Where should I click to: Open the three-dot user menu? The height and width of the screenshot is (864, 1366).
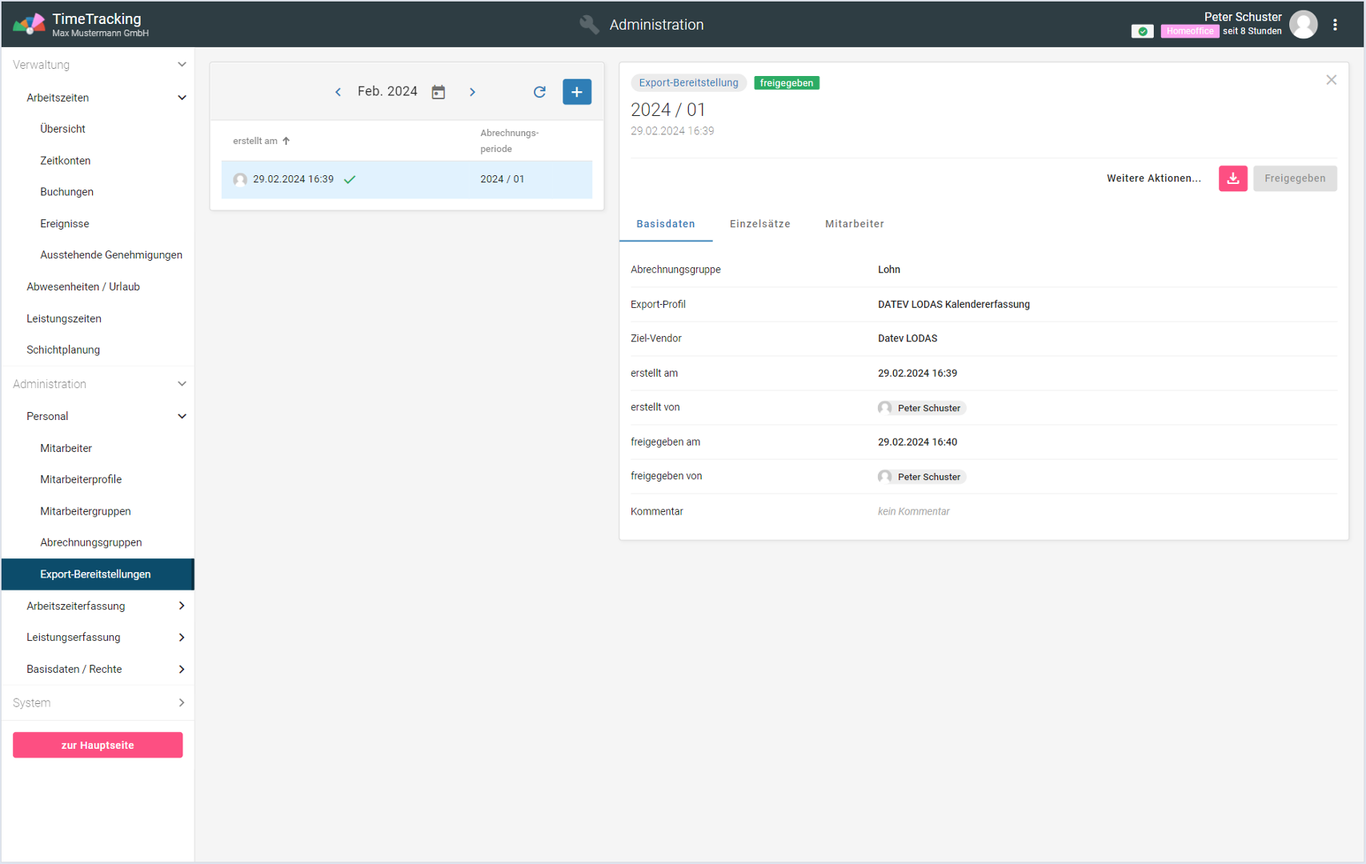coord(1335,25)
